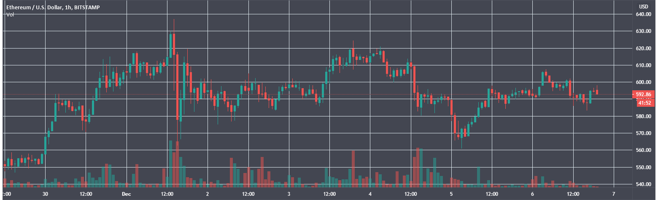This screenshot has width=658, height=200.
Task: Select the 600.00 price level label
Action: tap(644, 82)
